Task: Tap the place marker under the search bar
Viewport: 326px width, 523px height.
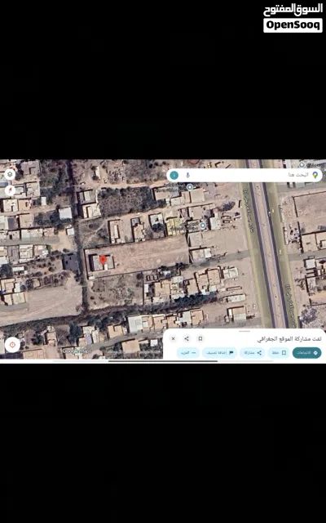Action: [x=190, y=187]
